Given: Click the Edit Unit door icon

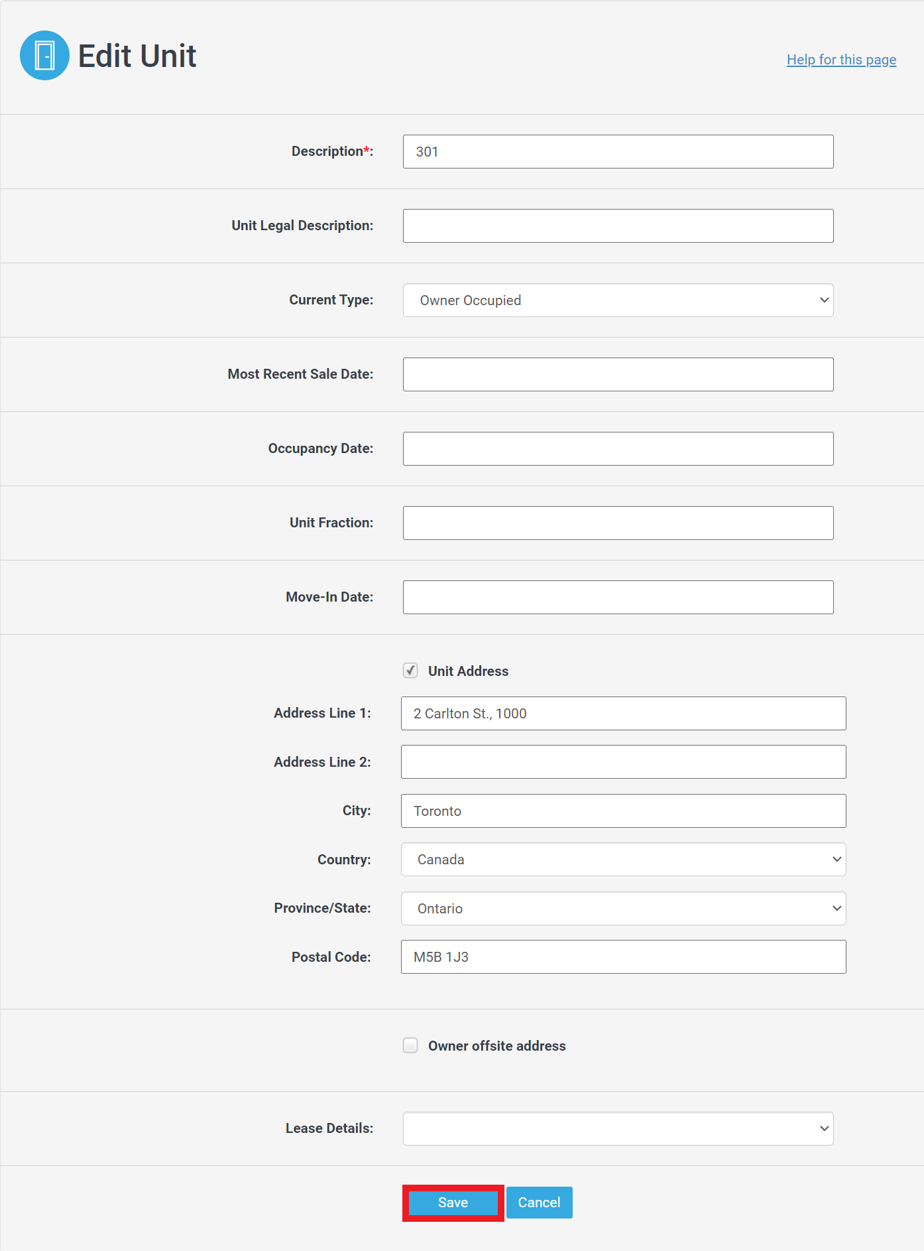Looking at the screenshot, I should click(44, 56).
